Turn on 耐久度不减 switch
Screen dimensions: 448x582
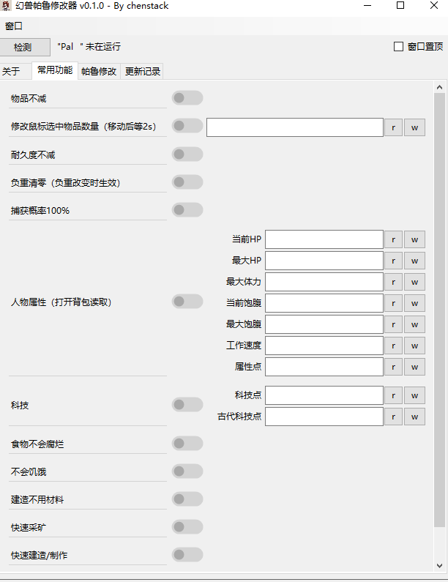point(187,154)
